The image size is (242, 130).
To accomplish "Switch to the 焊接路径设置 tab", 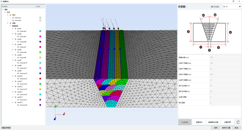I will [x=213, y=122].
